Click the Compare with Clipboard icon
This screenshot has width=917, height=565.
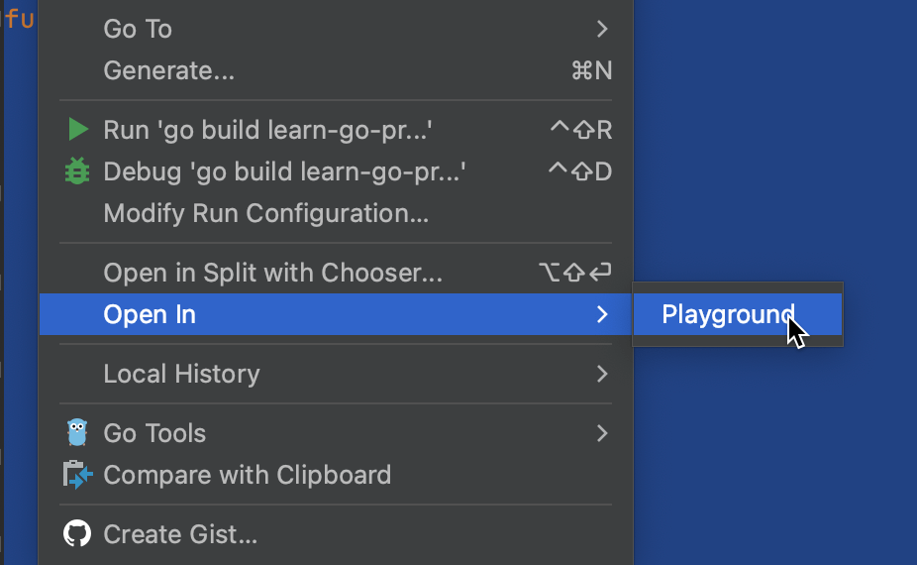tap(77, 476)
